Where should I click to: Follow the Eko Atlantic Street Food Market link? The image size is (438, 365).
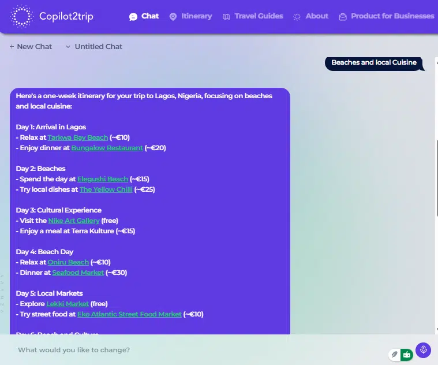pos(129,314)
